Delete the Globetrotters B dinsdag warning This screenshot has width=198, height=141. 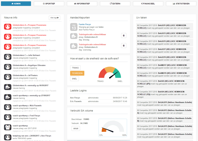pyautogui.click(x=124, y=36)
